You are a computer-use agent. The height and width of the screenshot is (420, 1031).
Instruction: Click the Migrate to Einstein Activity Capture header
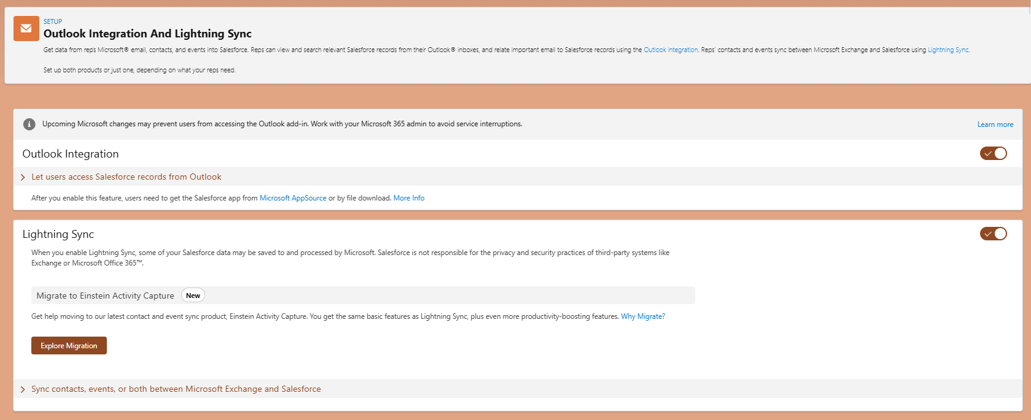click(x=105, y=296)
